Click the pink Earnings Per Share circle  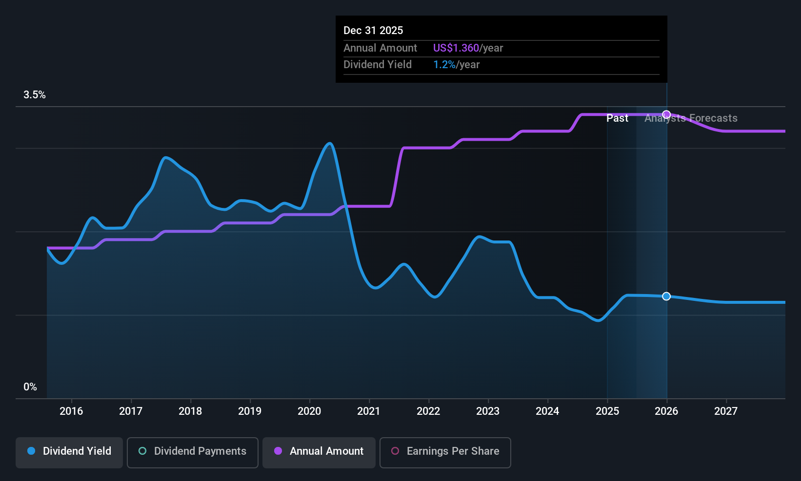click(395, 451)
